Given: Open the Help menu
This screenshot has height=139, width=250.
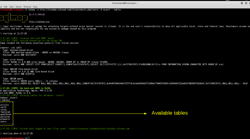Looking at the screenshot, I should pos(35,7).
